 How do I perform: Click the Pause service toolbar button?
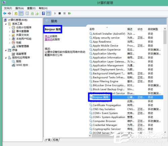(65, 13)
